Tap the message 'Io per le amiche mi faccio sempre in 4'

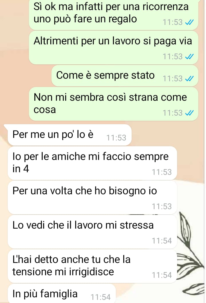[92, 163]
